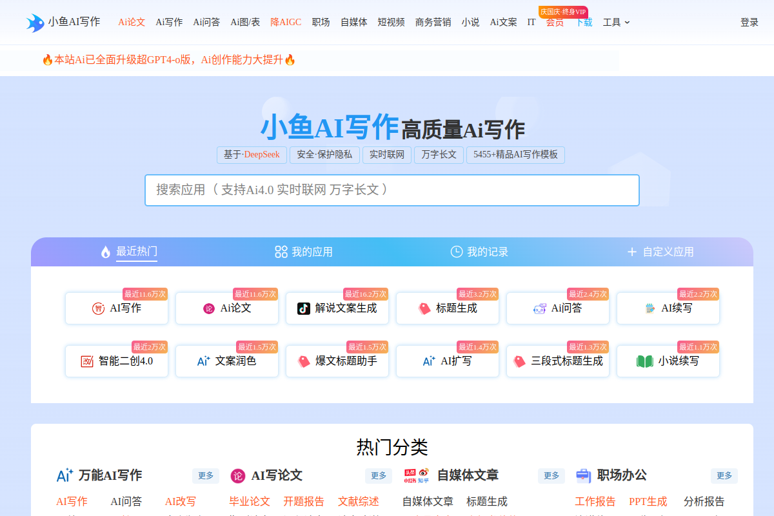Click the Ai icon for AI扩写

tap(429, 361)
